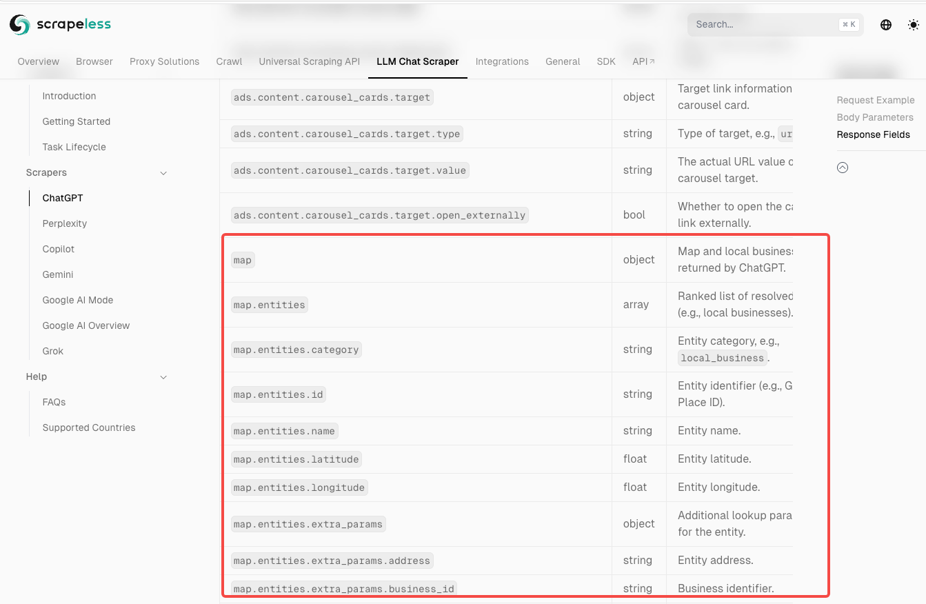Image resolution: width=926 pixels, height=604 pixels.
Task: Click the map.entities.longitude field code
Action: click(299, 487)
